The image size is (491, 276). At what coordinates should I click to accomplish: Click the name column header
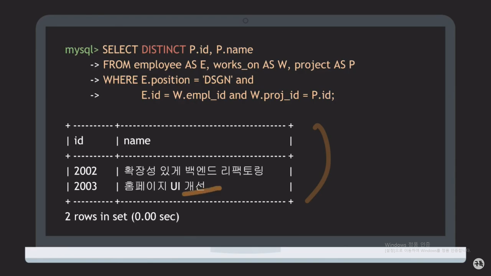(137, 141)
